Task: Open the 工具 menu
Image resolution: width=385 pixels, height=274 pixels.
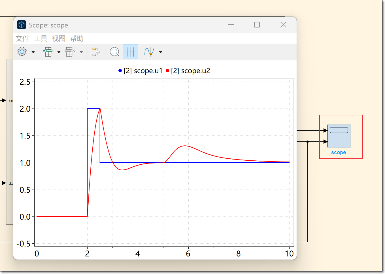Action: [41, 38]
